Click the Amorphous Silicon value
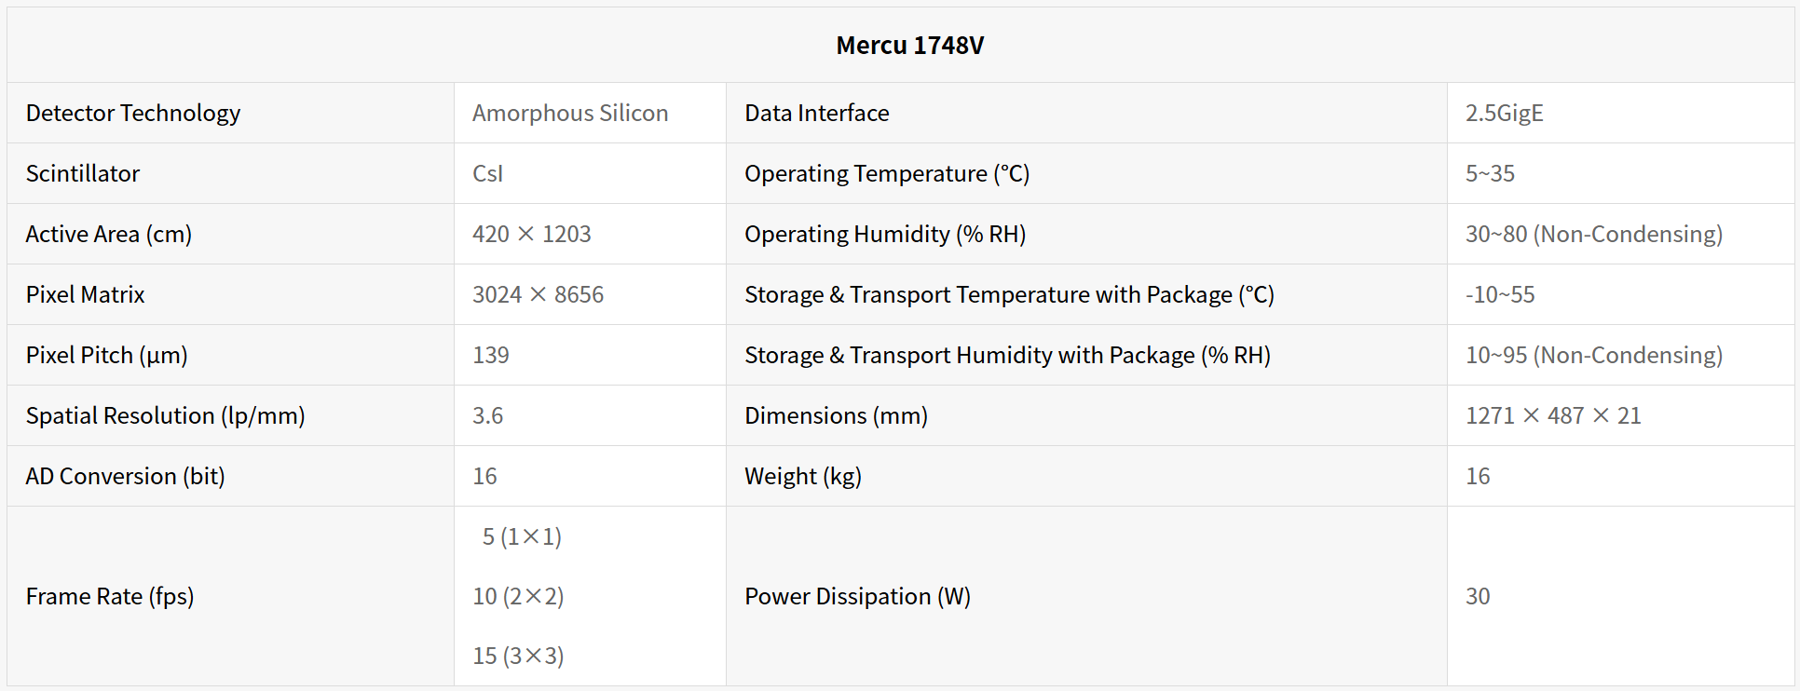 click(570, 114)
